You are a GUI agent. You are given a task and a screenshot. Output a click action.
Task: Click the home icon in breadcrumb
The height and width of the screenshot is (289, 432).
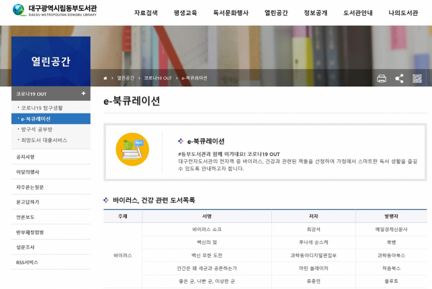point(105,78)
